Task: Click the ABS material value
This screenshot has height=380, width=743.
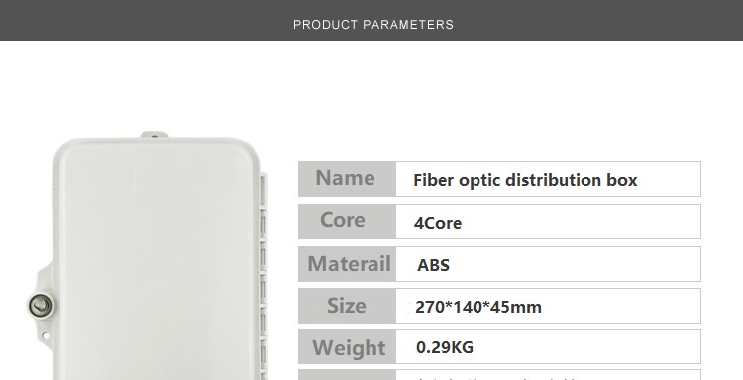Action: (433, 265)
